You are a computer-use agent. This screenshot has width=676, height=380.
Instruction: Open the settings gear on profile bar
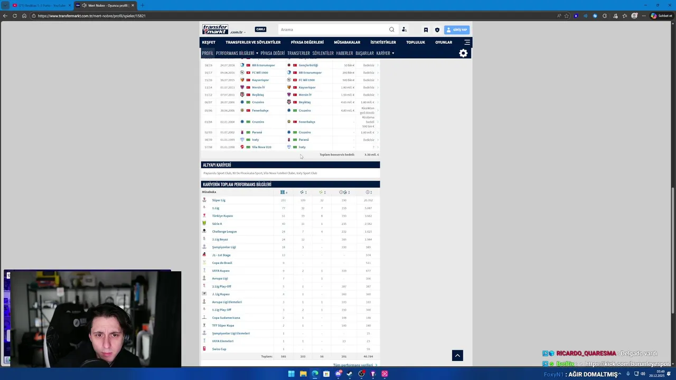tap(463, 53)
